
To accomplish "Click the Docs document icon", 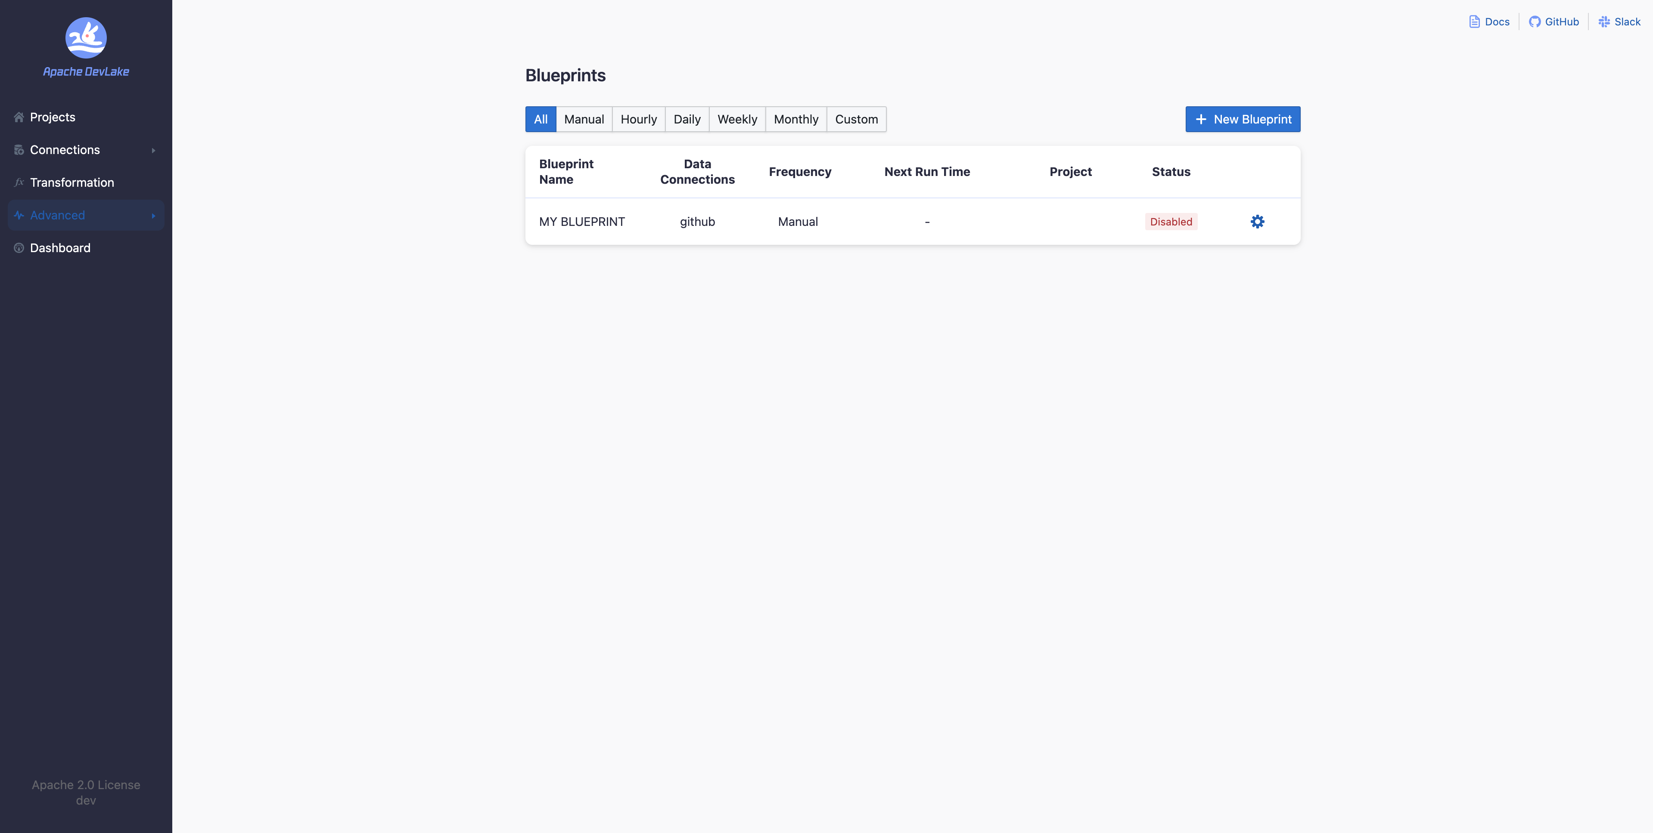I will [1474, 22].
